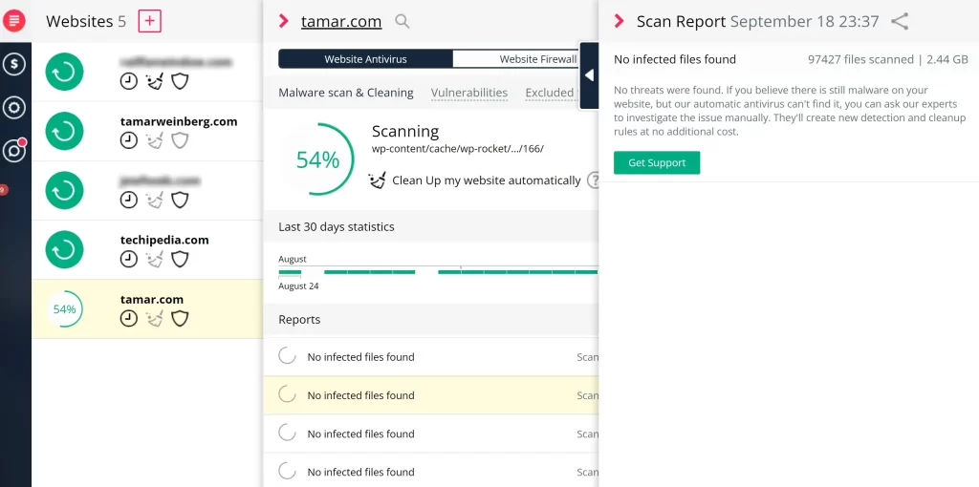Open the red main menu icon
The width and height of the screenshot is (979, 487).
click(x=13, y=21)
